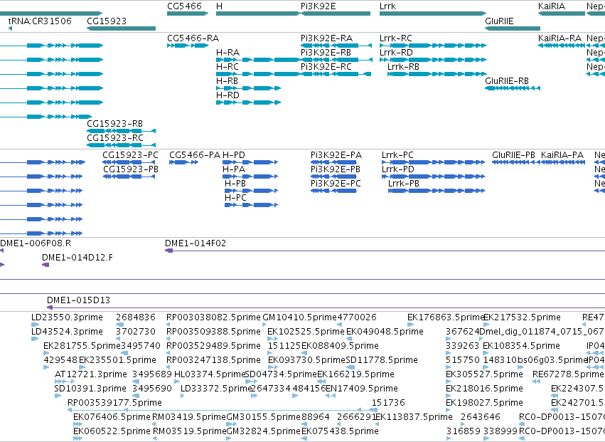Select EST EK217532.5prime
605x442 pixels.
click(x=486, y=325)
